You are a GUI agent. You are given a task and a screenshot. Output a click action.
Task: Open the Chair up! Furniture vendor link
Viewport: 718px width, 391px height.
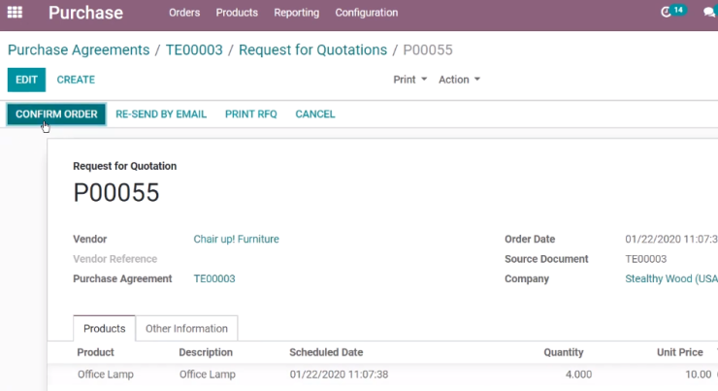click(x=237, y=239)
